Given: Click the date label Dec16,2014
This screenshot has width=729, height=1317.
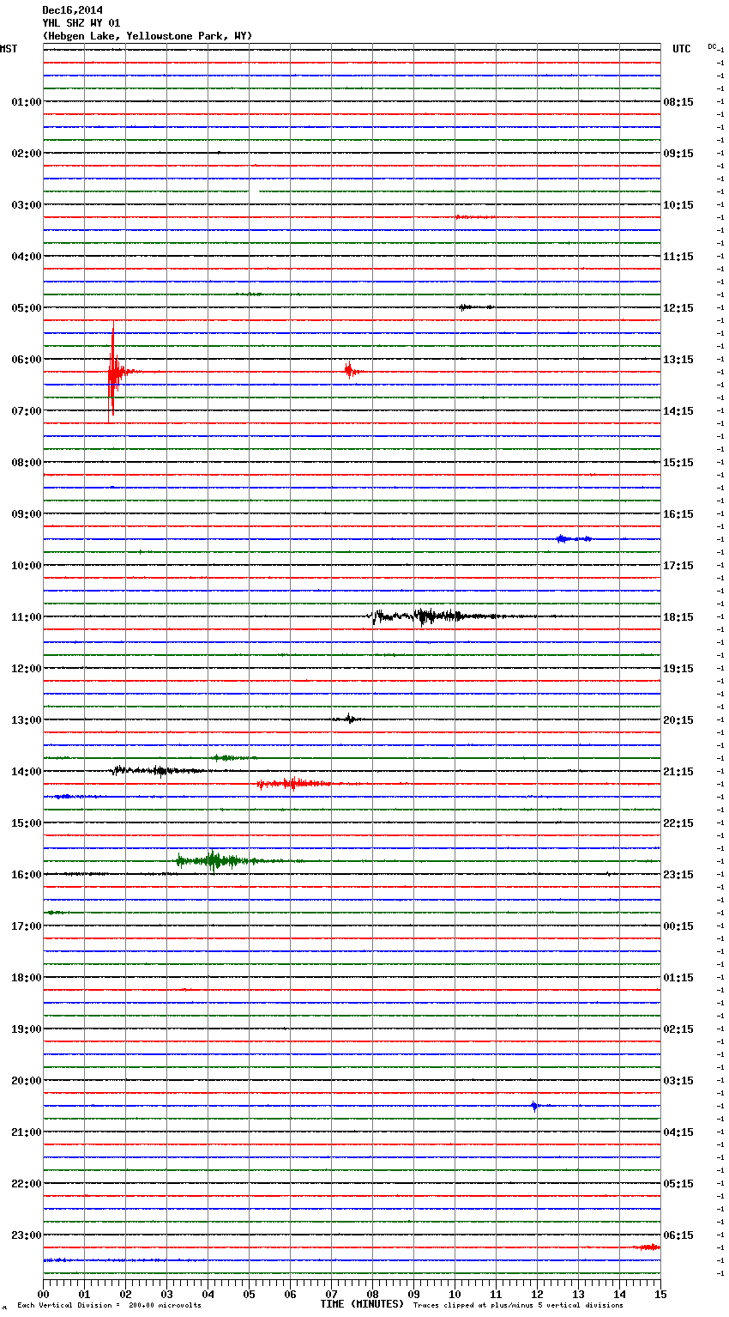Looking at the screenshot, I should (72, 10).
